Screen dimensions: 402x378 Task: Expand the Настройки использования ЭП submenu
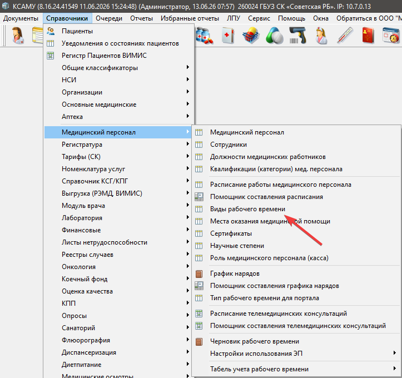coord(296,354)
